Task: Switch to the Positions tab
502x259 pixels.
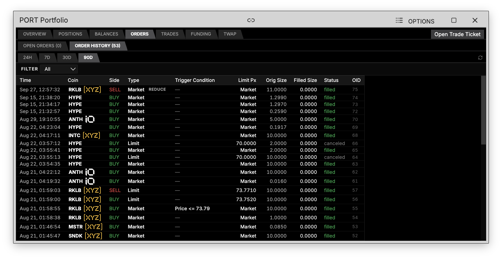Action: coord(70,34)
